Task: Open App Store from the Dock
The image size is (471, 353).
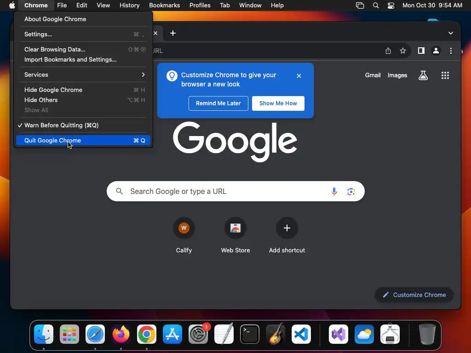Action: [x=172, y=334]
